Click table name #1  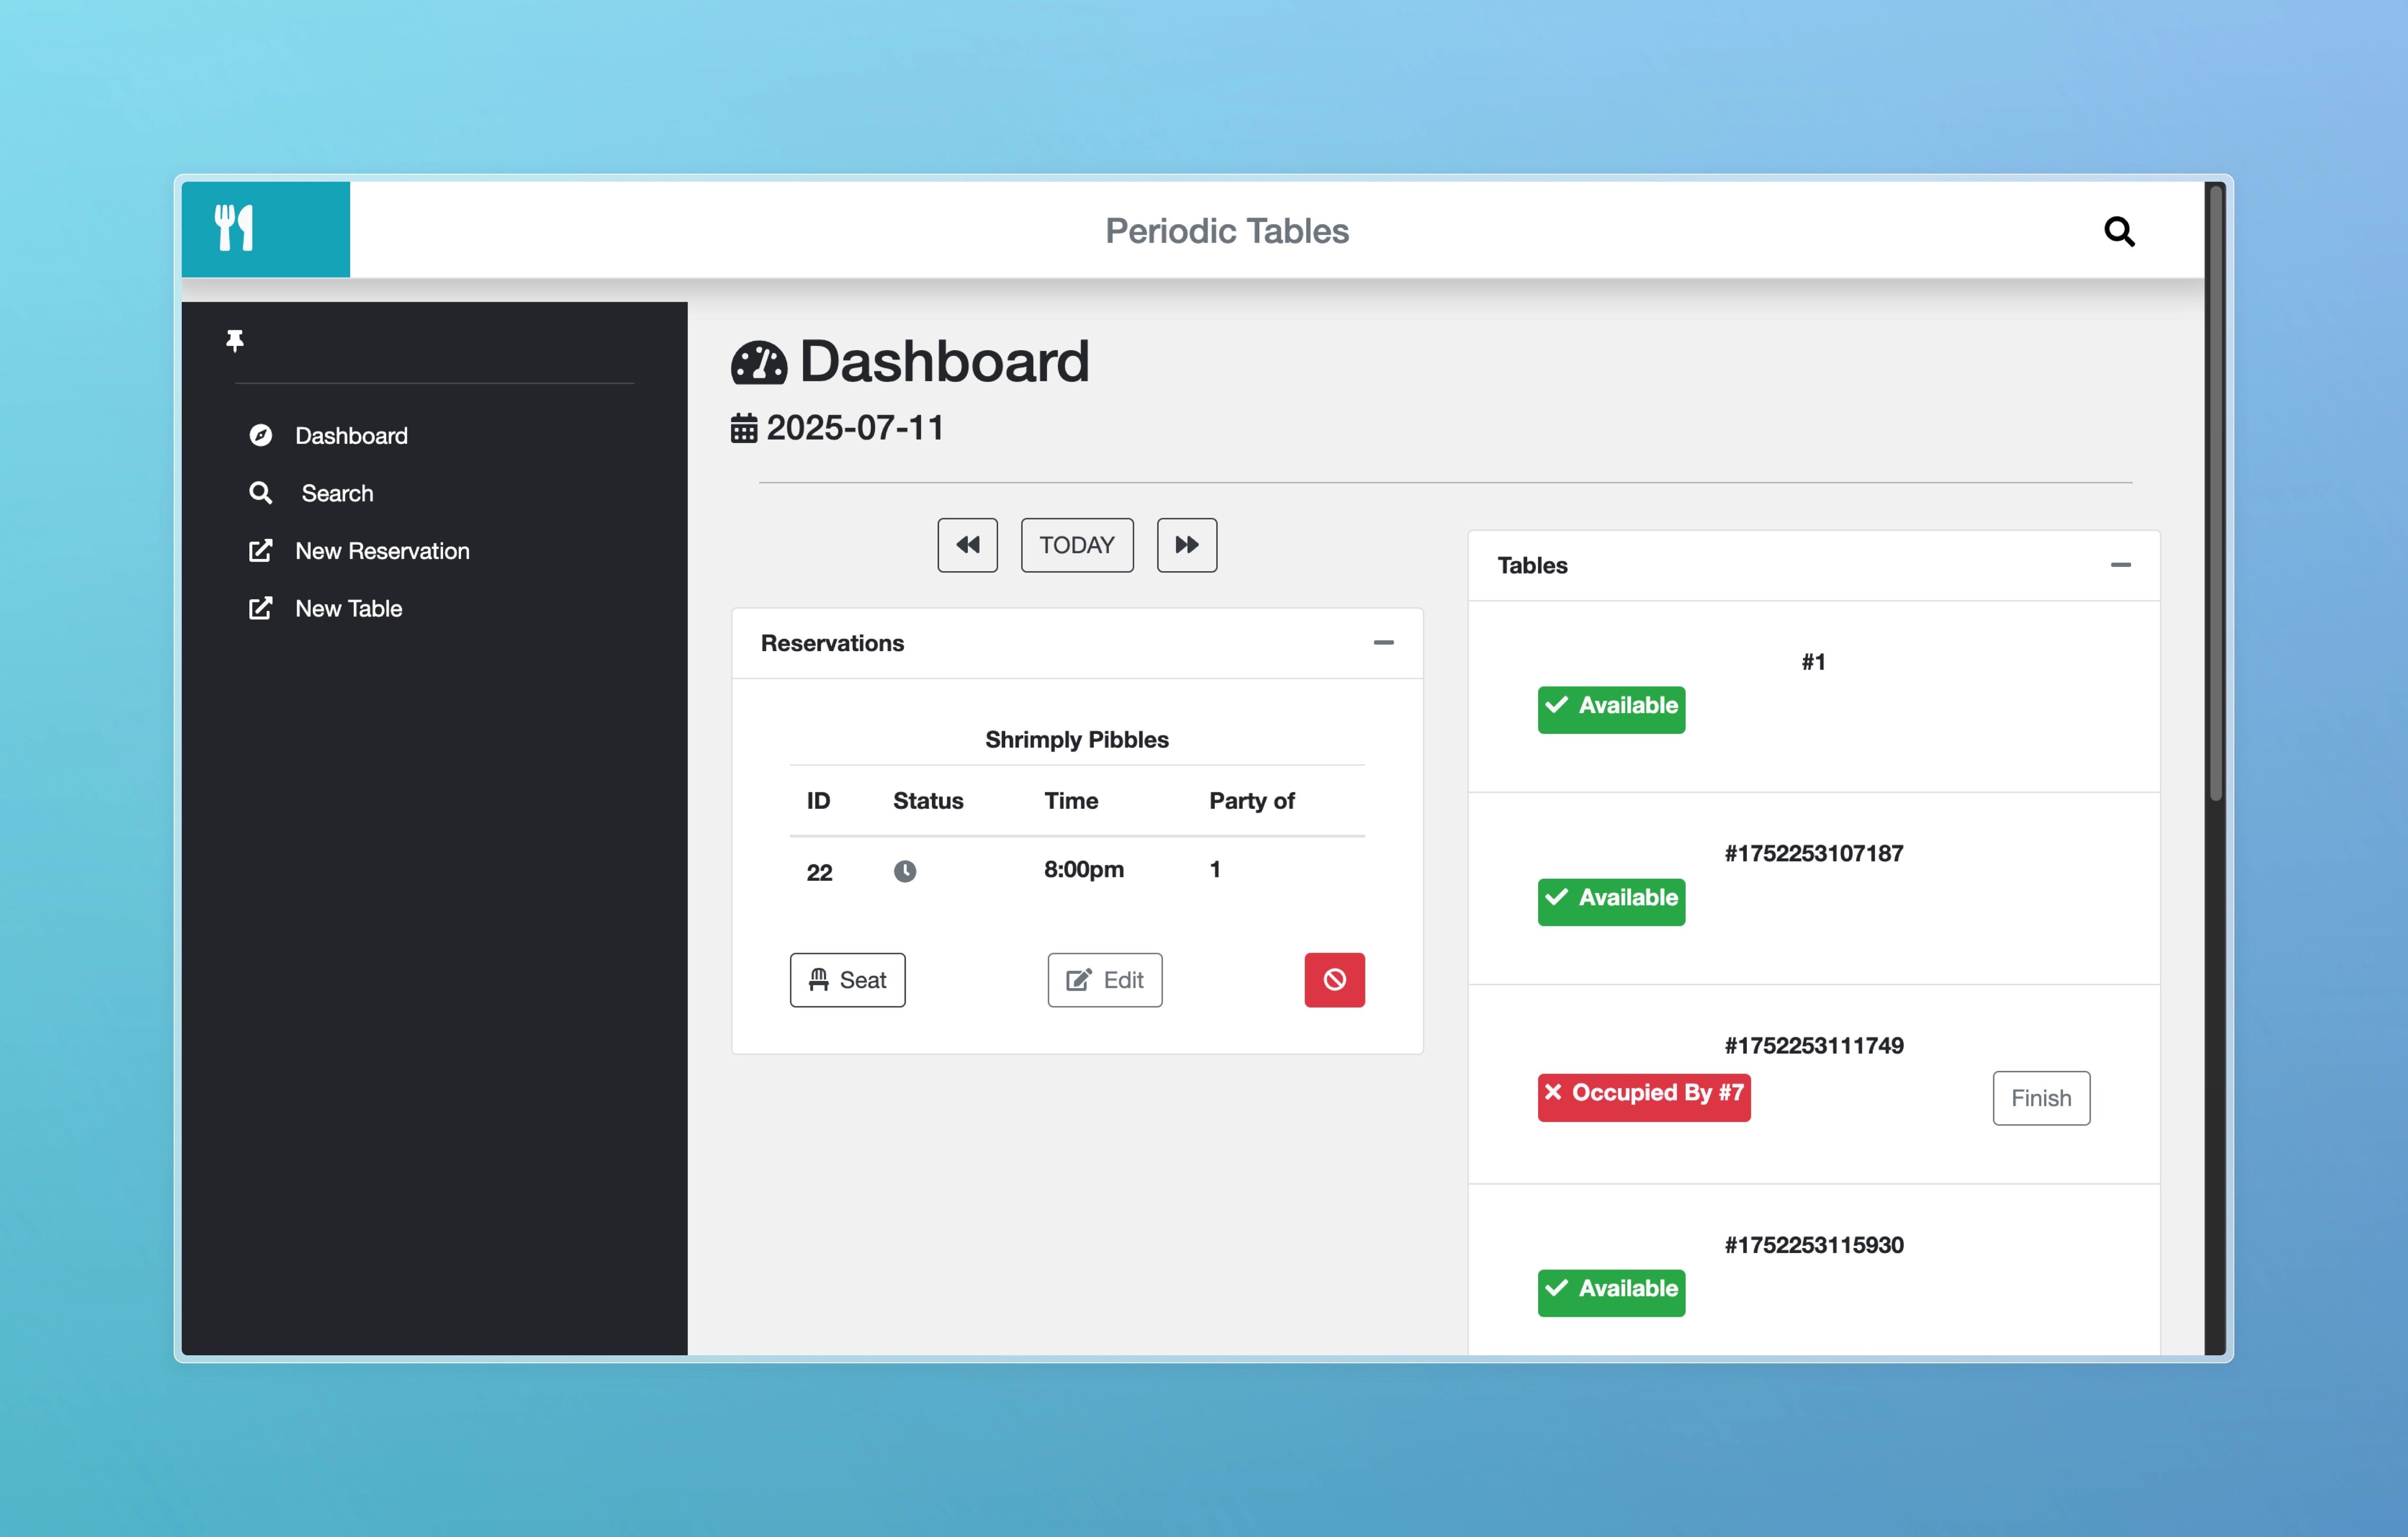[1813, 661]
